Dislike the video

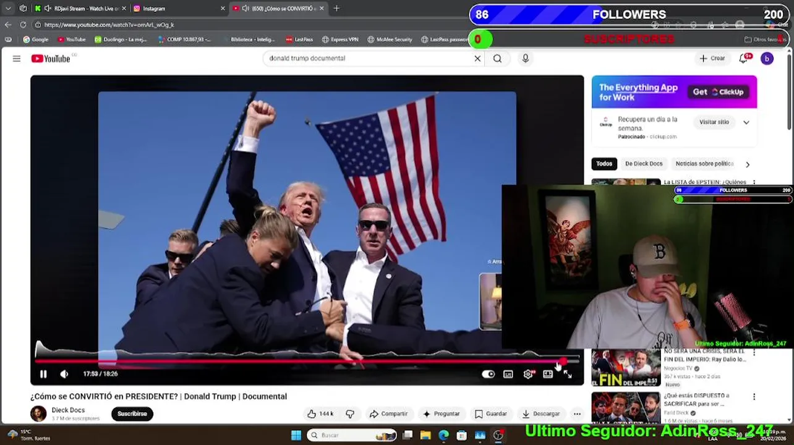pos(350,413)
